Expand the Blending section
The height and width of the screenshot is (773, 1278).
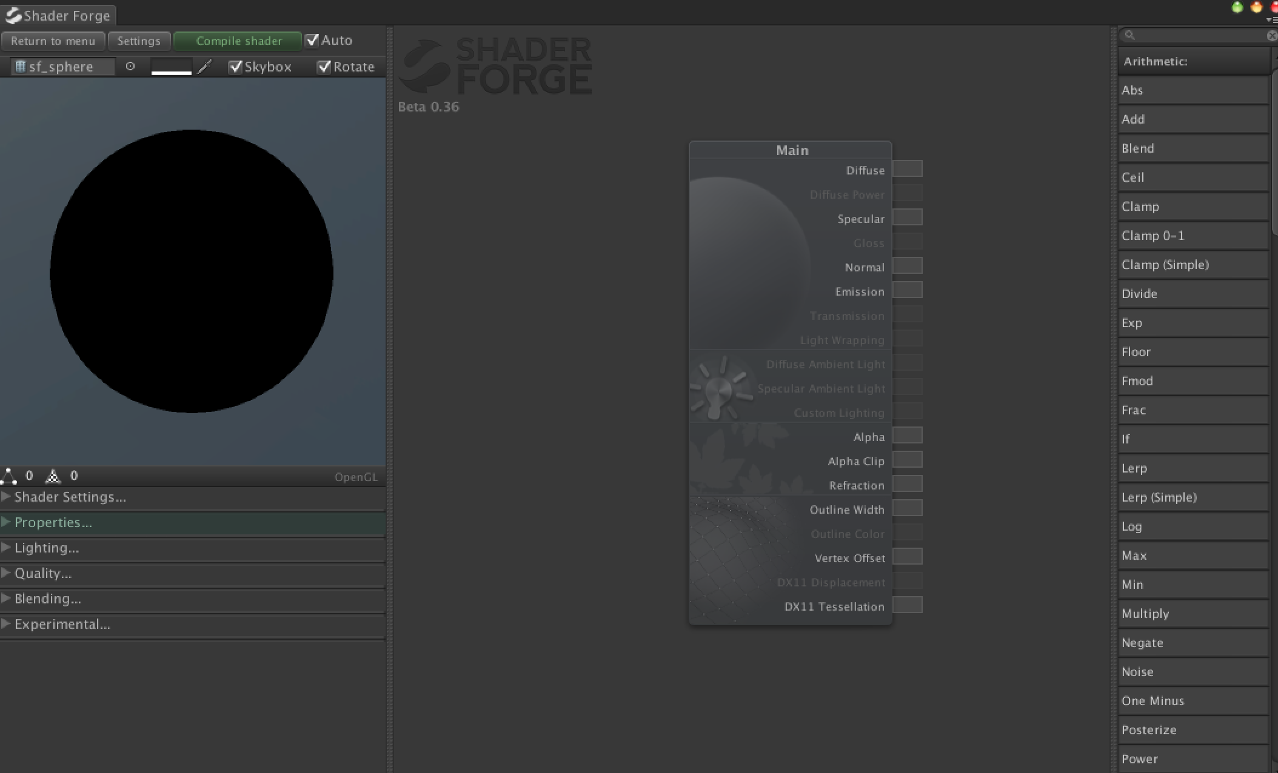tap(192, 599)
